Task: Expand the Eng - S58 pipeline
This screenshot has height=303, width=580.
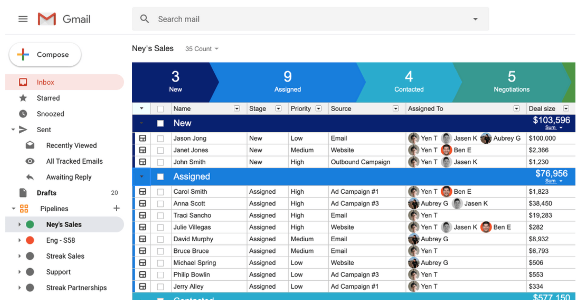Action: point(19,240)
